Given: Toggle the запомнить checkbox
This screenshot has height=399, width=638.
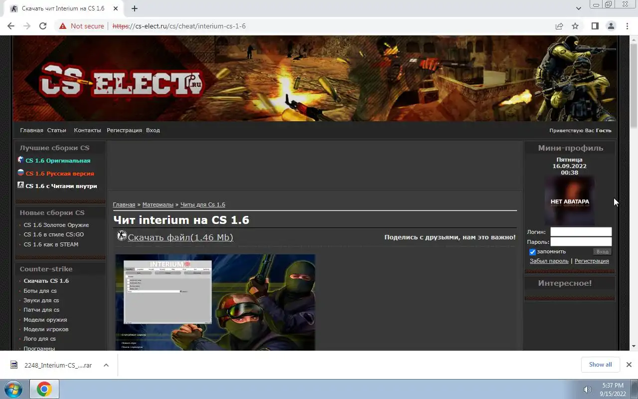Looking at the screenshot, I should (532, 252).
